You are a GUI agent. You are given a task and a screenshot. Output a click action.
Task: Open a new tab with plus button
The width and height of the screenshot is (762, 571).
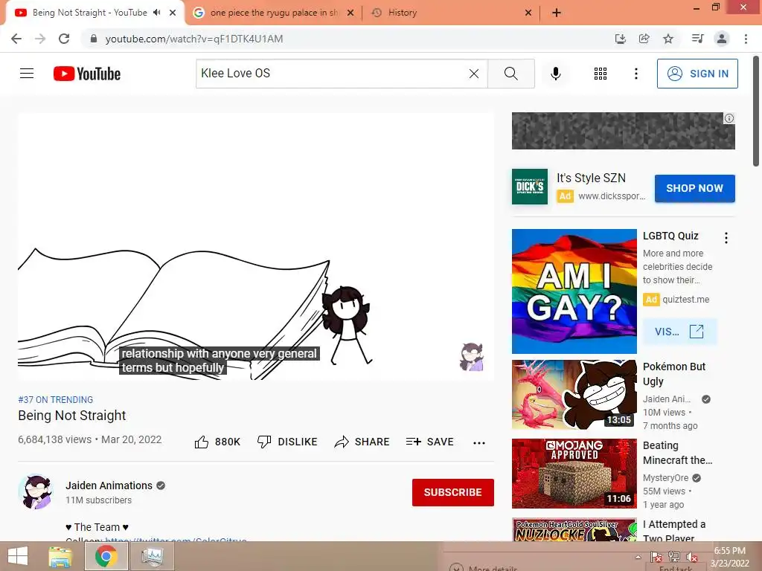557,13
